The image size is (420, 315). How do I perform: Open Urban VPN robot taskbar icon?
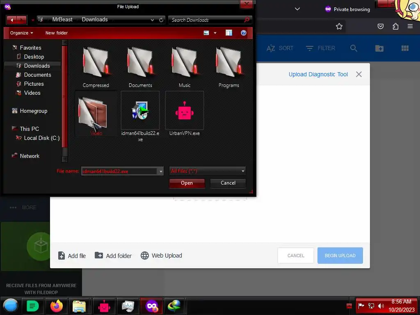click(104, 306)
